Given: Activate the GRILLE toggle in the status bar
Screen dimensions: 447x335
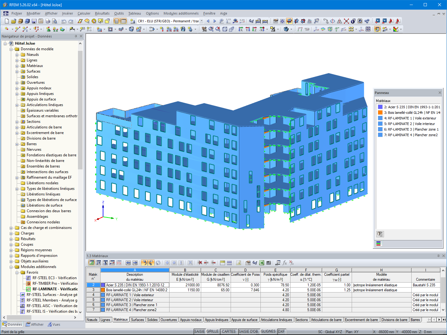Looking at the screenshot, I should tap(212, 331).
